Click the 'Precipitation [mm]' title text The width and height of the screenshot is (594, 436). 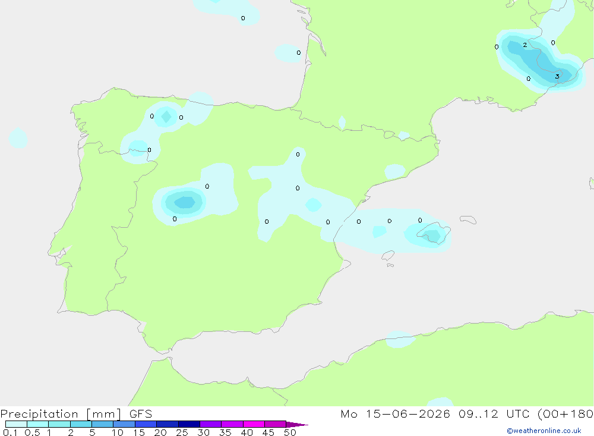[61, 414]
